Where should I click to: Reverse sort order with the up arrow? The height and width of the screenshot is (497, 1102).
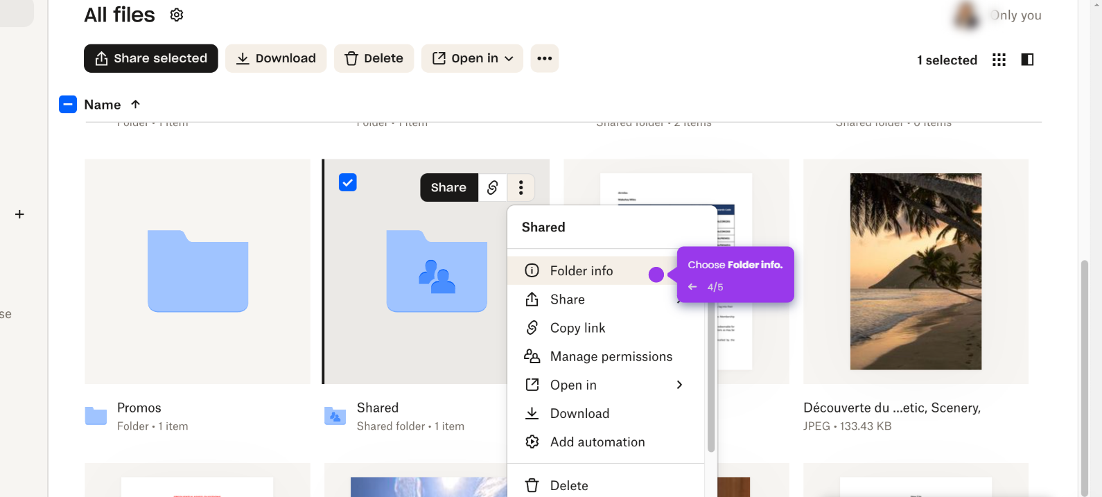[x=136, y=104]
